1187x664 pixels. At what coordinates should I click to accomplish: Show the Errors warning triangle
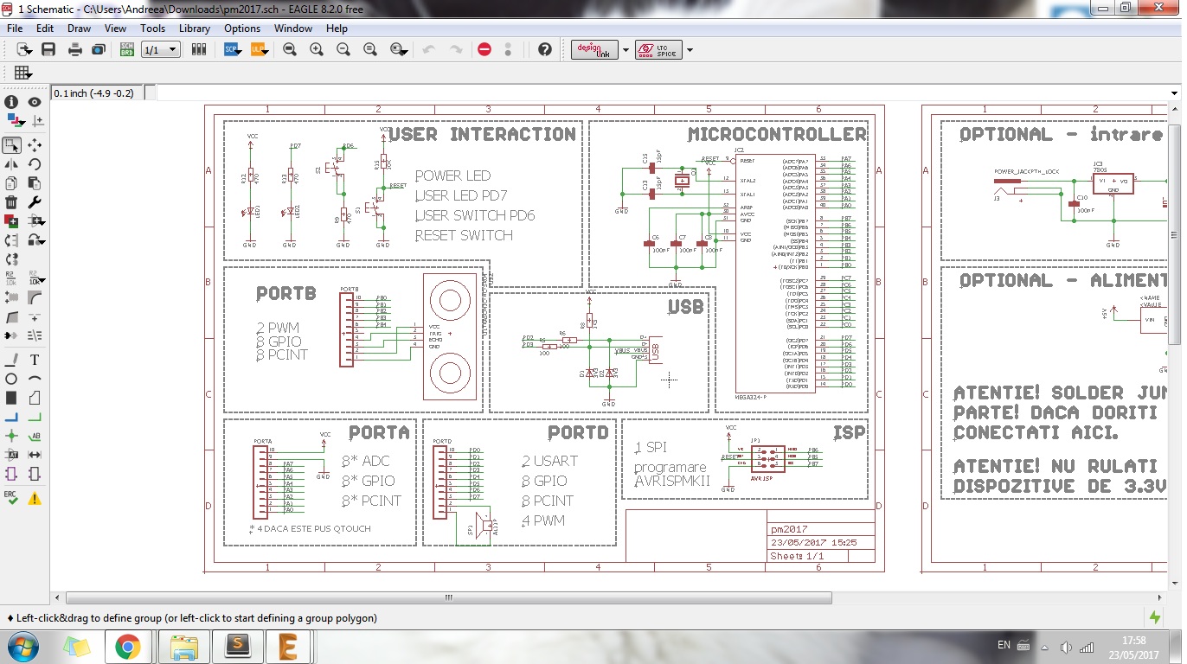[35, 498]
